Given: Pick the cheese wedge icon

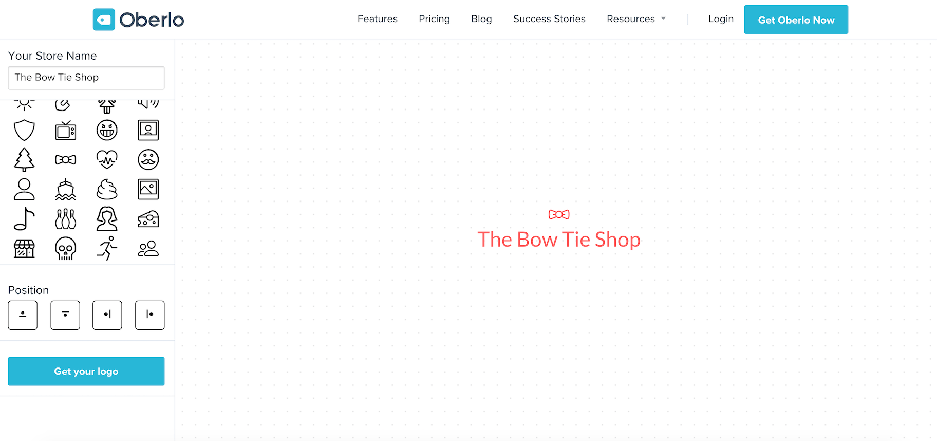Looking at the screenshot, I should pos(148,219).
